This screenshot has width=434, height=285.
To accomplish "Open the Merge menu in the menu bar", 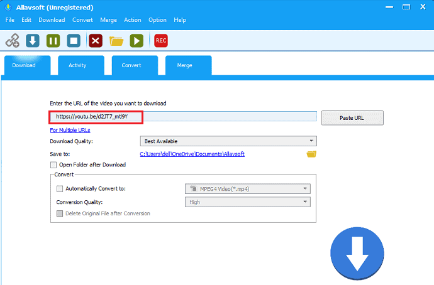I will point(108,20).
